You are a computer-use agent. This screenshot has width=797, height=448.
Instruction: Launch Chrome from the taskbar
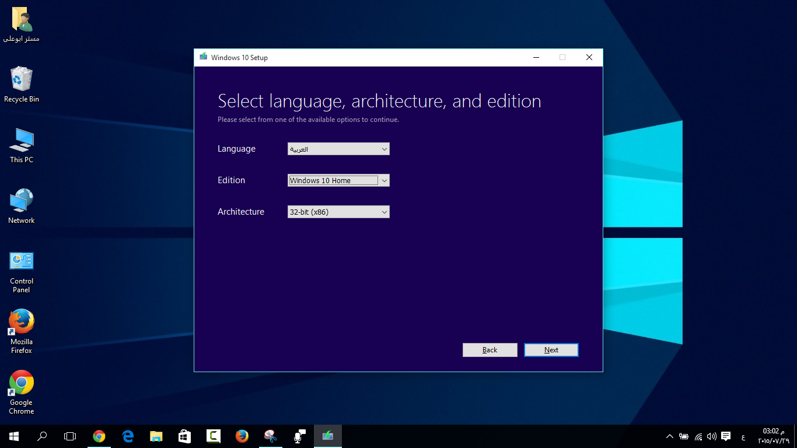coord(99,436)
